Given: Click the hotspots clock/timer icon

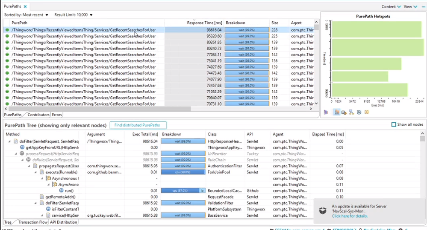Looking at the screenshot, I should [x=359, y=112].
